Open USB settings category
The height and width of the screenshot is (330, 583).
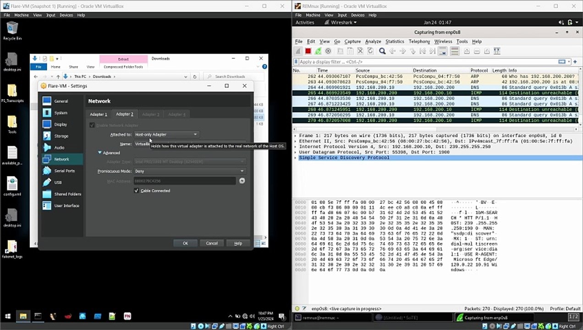62,182
